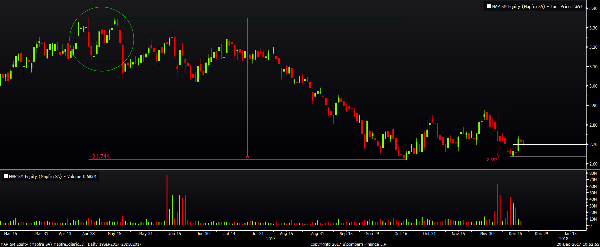Select the 'Last Price 2.691' legend label

tap(567, 6)
